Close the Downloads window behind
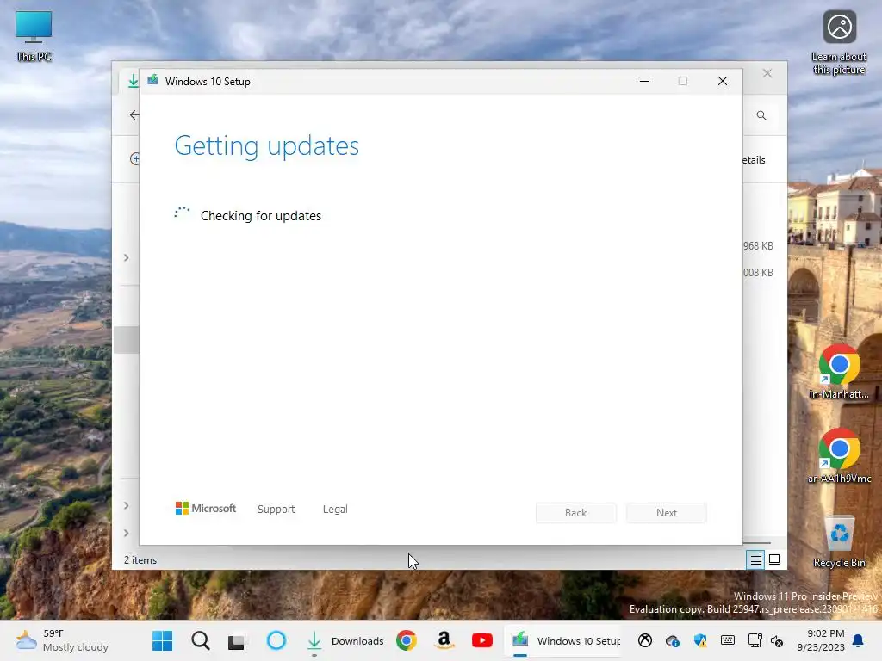This screenshot has width=882, height=661. point(767,74)
